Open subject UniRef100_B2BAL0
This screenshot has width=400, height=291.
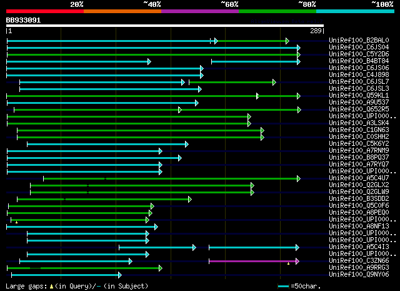359,41
